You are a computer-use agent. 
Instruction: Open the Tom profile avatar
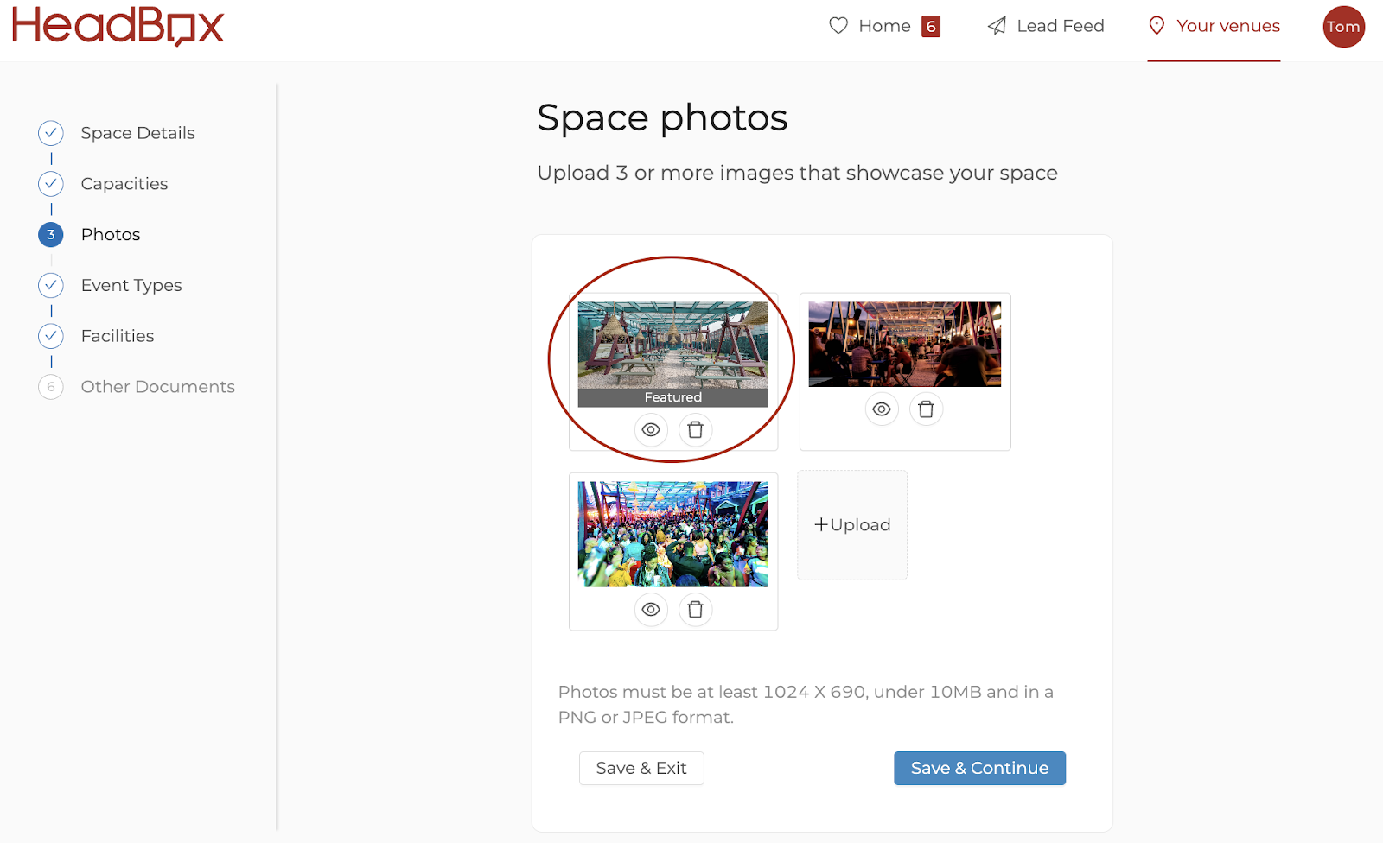[x=1344, y=27]
